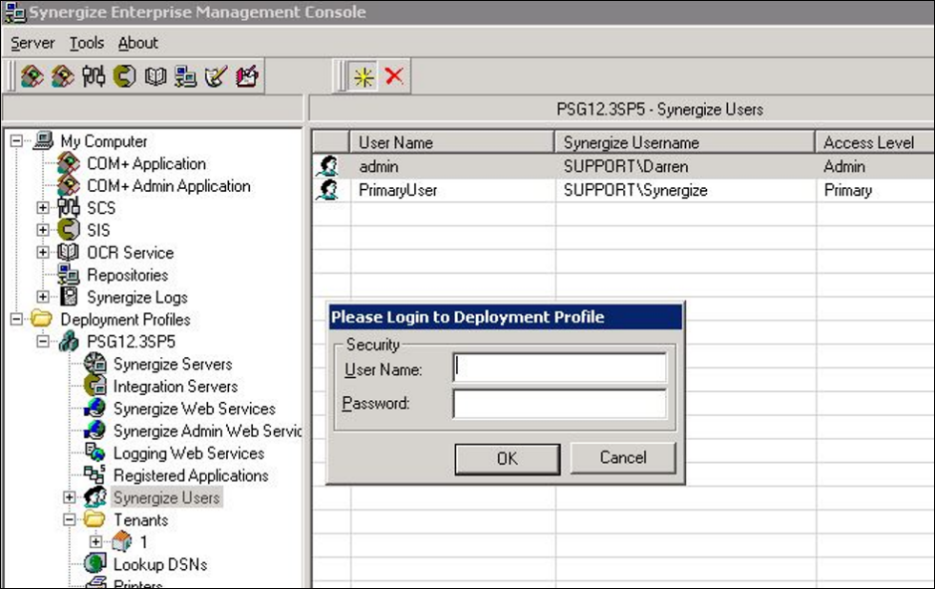Select Logging Web Services in the tree
Image resolution: width=935 pixels, height=589 pixels.
point(189,452)
